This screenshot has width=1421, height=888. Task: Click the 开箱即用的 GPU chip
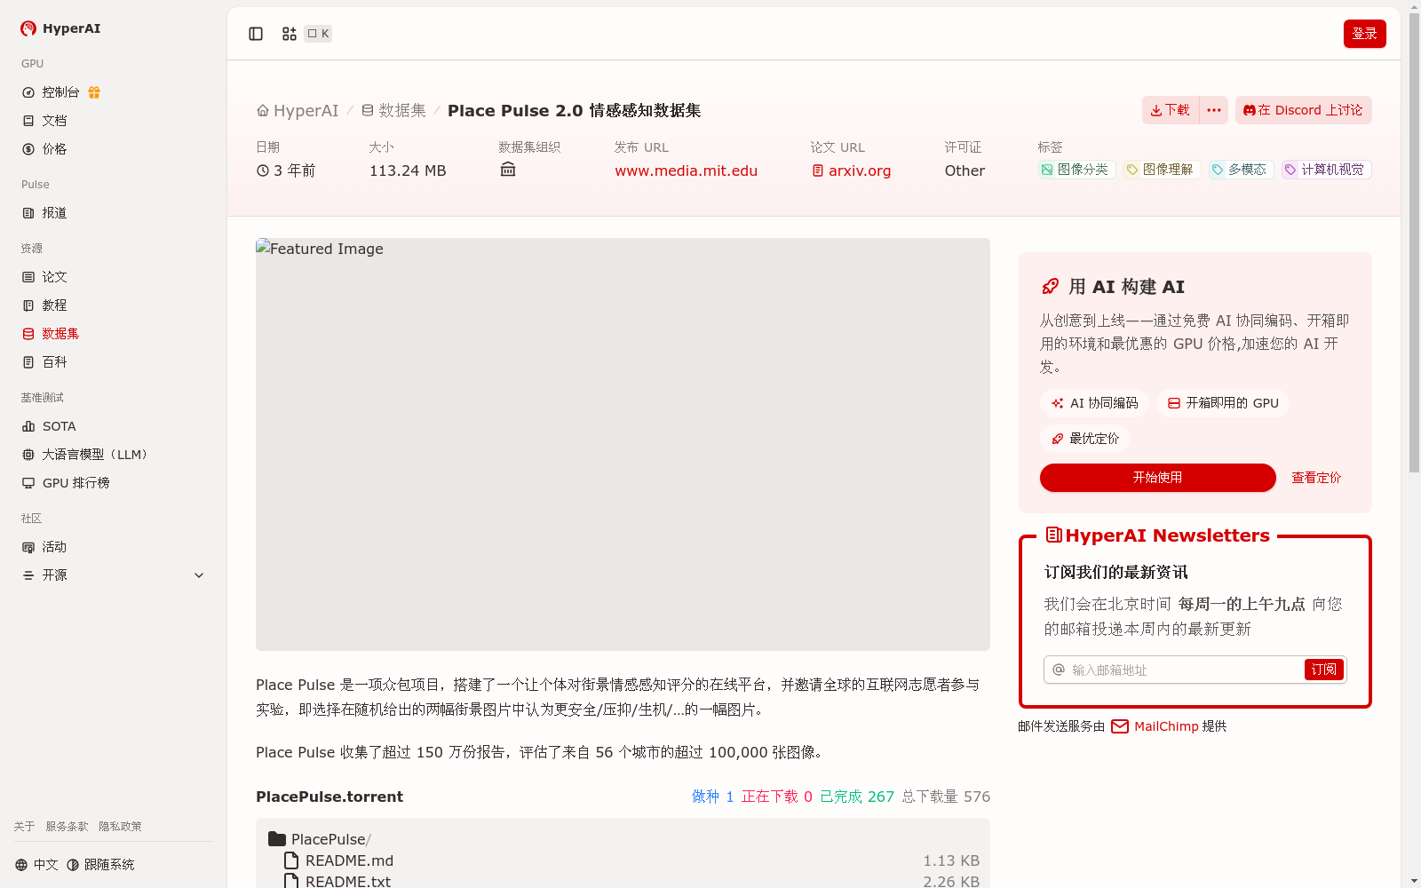click(x=1223, y=403)
